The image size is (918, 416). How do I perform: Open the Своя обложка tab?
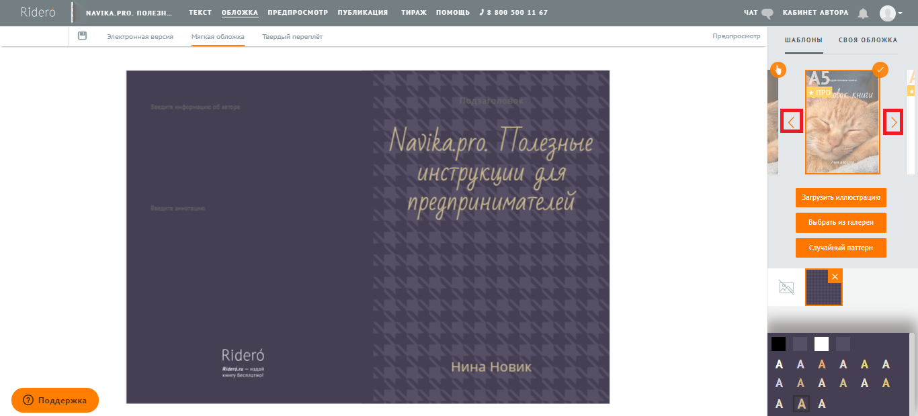pyautogui.click(x=868, y=40)
